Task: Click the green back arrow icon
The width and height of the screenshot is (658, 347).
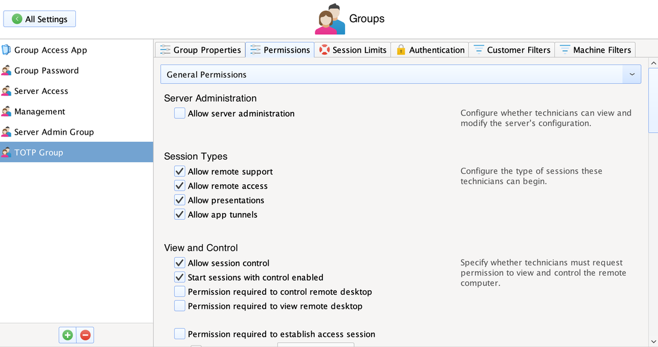Action: coord(17,19)
